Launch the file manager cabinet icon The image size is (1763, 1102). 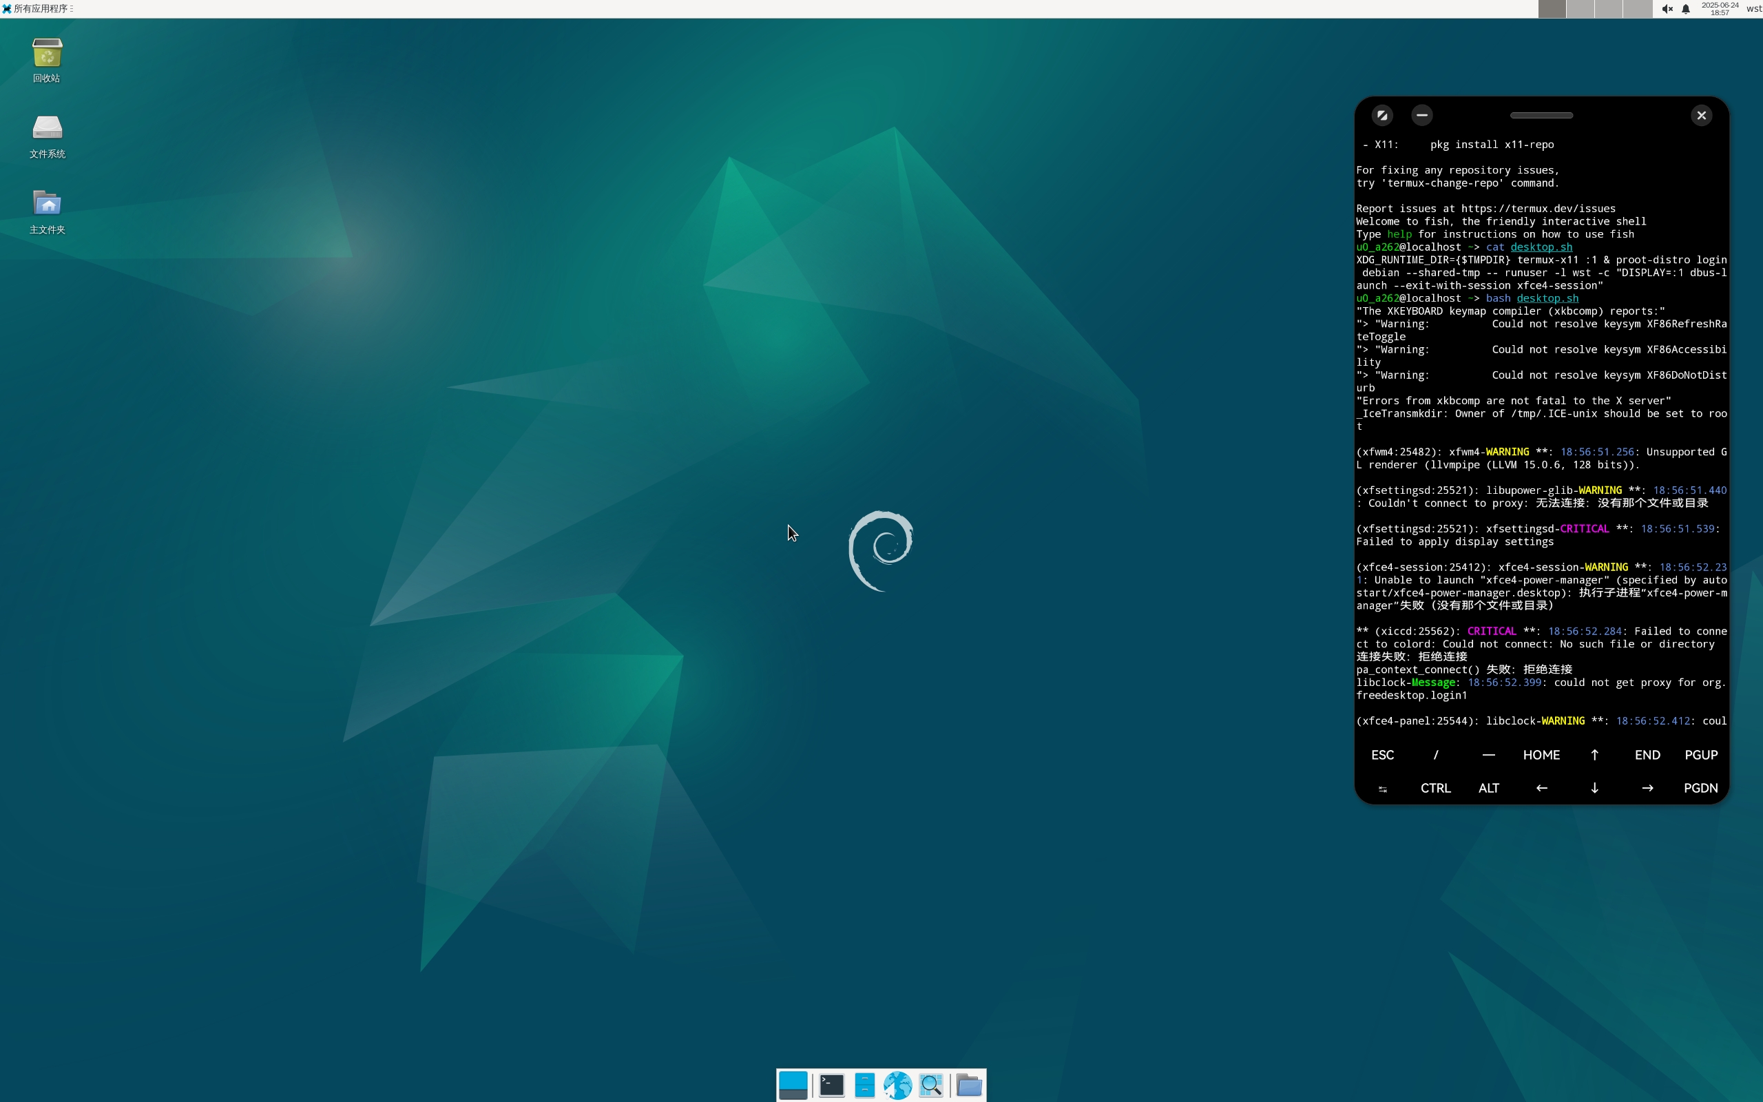click(864, 1085)
